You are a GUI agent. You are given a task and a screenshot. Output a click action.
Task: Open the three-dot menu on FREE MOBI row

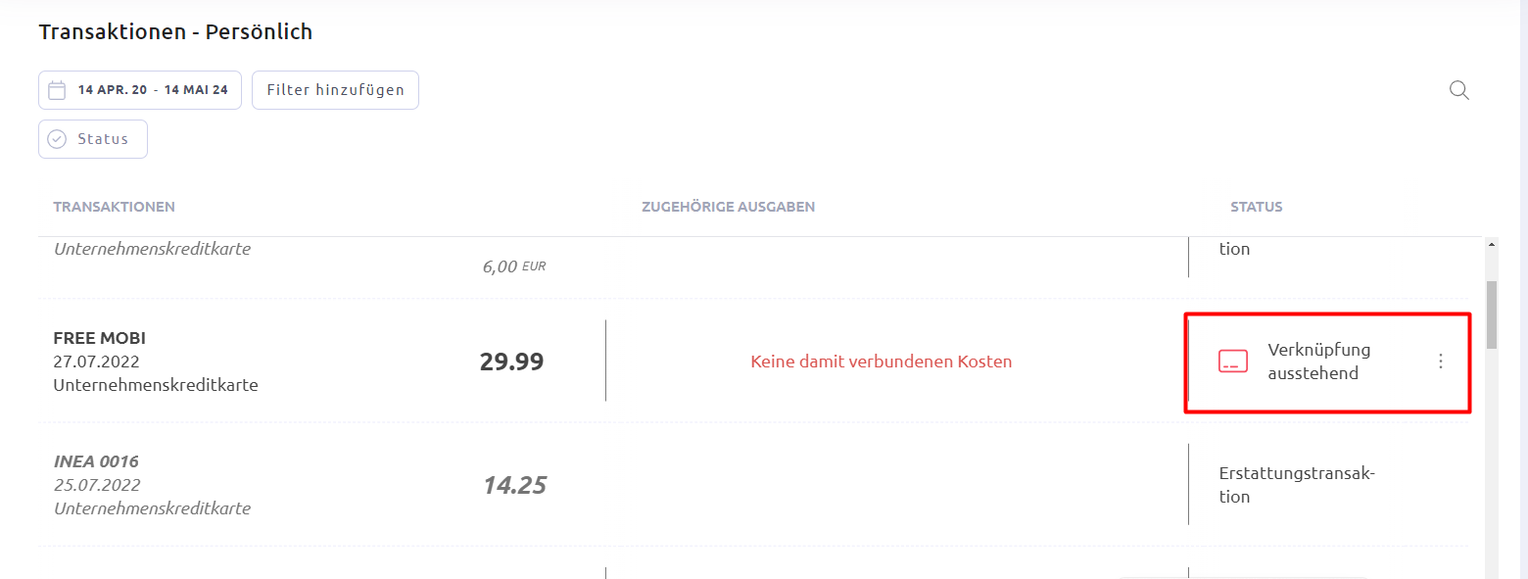(1440, 362)
